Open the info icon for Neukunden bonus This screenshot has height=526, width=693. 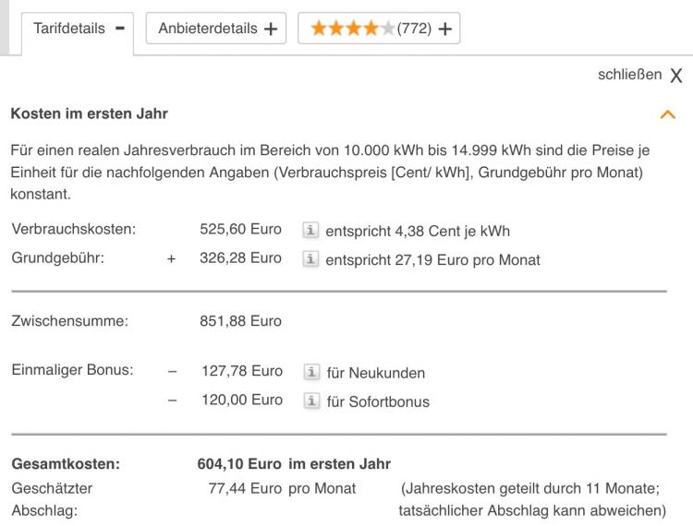311,373
